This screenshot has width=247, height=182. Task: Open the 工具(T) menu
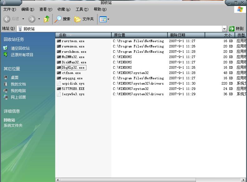pos(82,9)
